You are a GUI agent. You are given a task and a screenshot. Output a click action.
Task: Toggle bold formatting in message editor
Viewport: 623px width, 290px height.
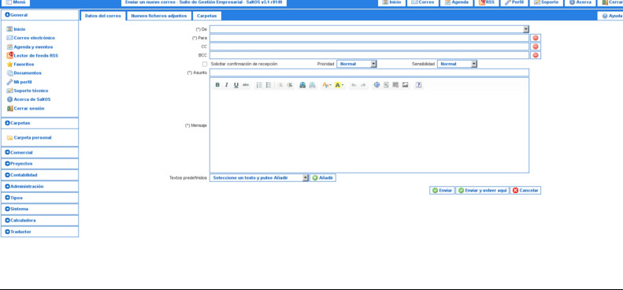coord(217,85)
